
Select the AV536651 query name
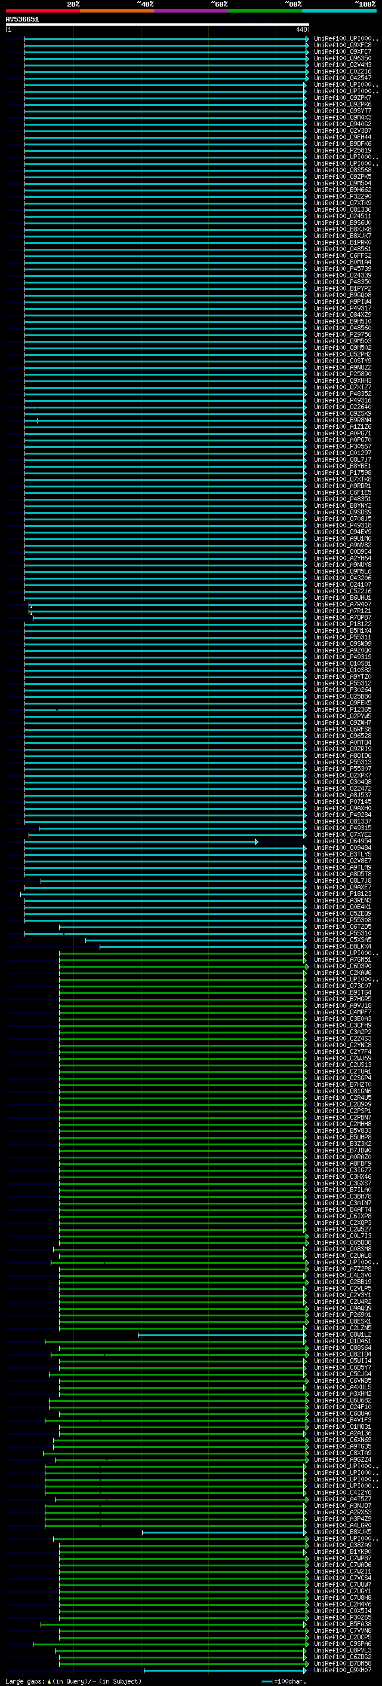[x=22, y=20]
